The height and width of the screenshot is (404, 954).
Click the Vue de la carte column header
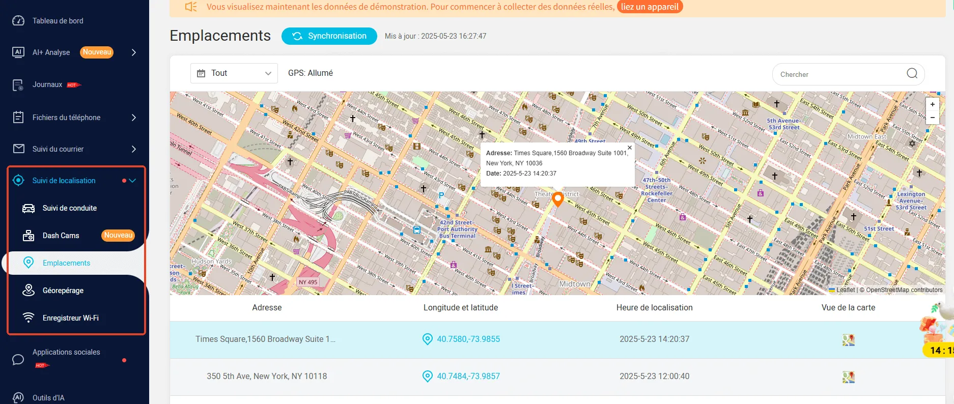[848, 308]
